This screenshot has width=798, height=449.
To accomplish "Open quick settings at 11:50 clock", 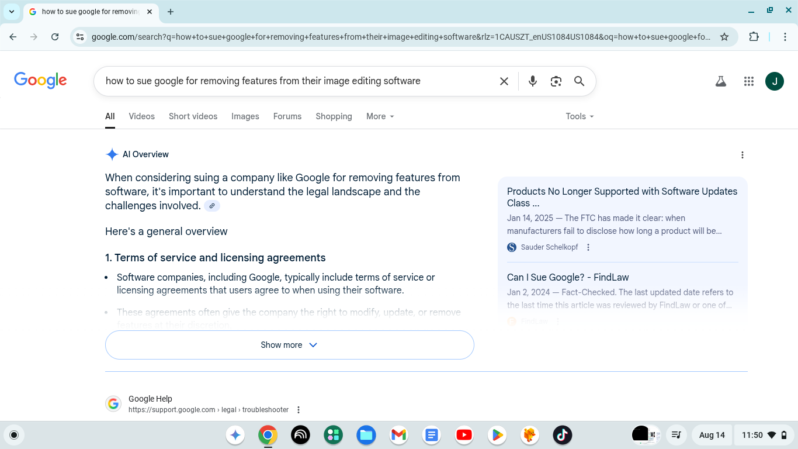I will (764, 435).
